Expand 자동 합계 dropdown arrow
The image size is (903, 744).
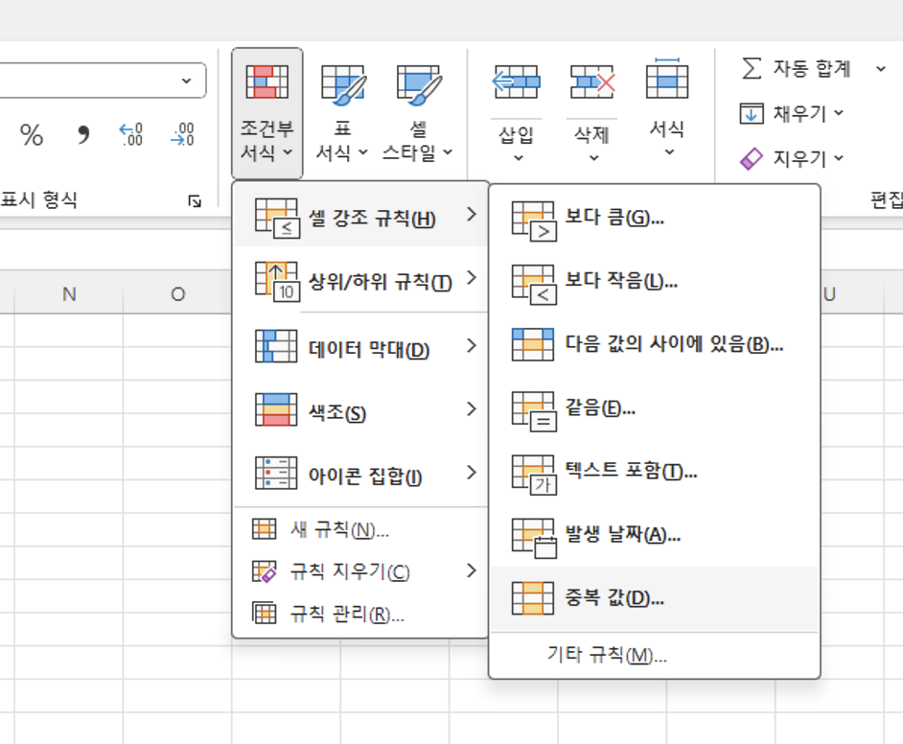[881, 69]
